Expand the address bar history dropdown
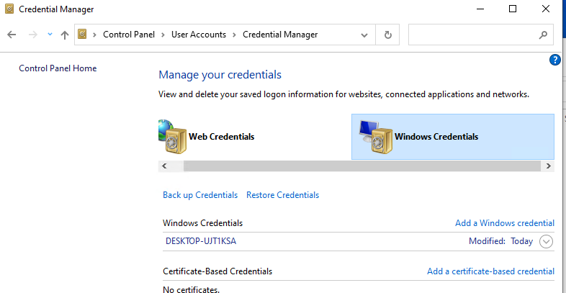This screenshot has width=566, height=293. coord(364,35)
